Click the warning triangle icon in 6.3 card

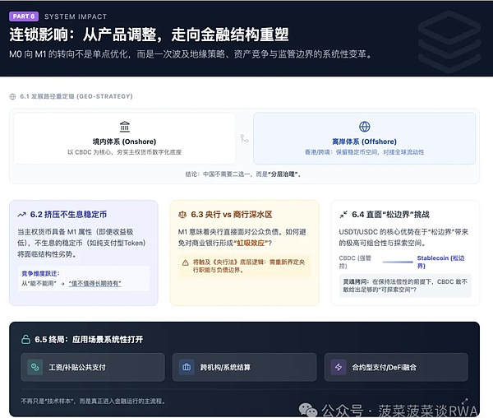pos(186,262)
